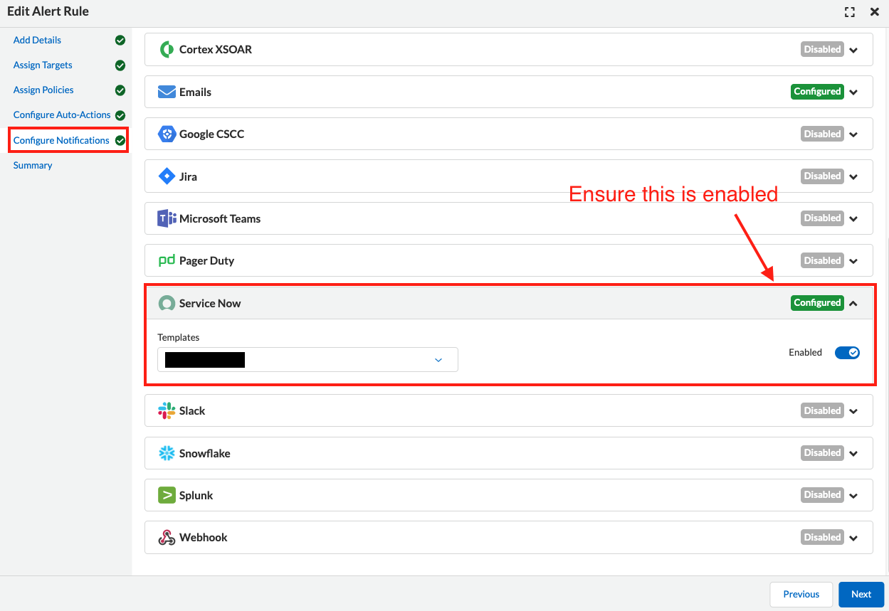Click the Next button

861,594
